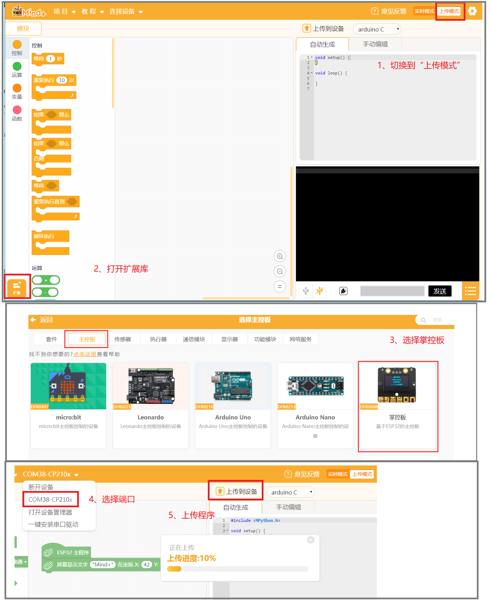
Task: Open settings via the gear icon
Action: point(472,11)
